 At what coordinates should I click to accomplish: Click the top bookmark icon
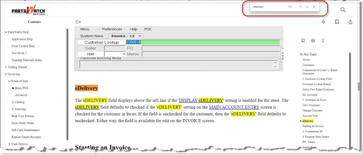337,22
